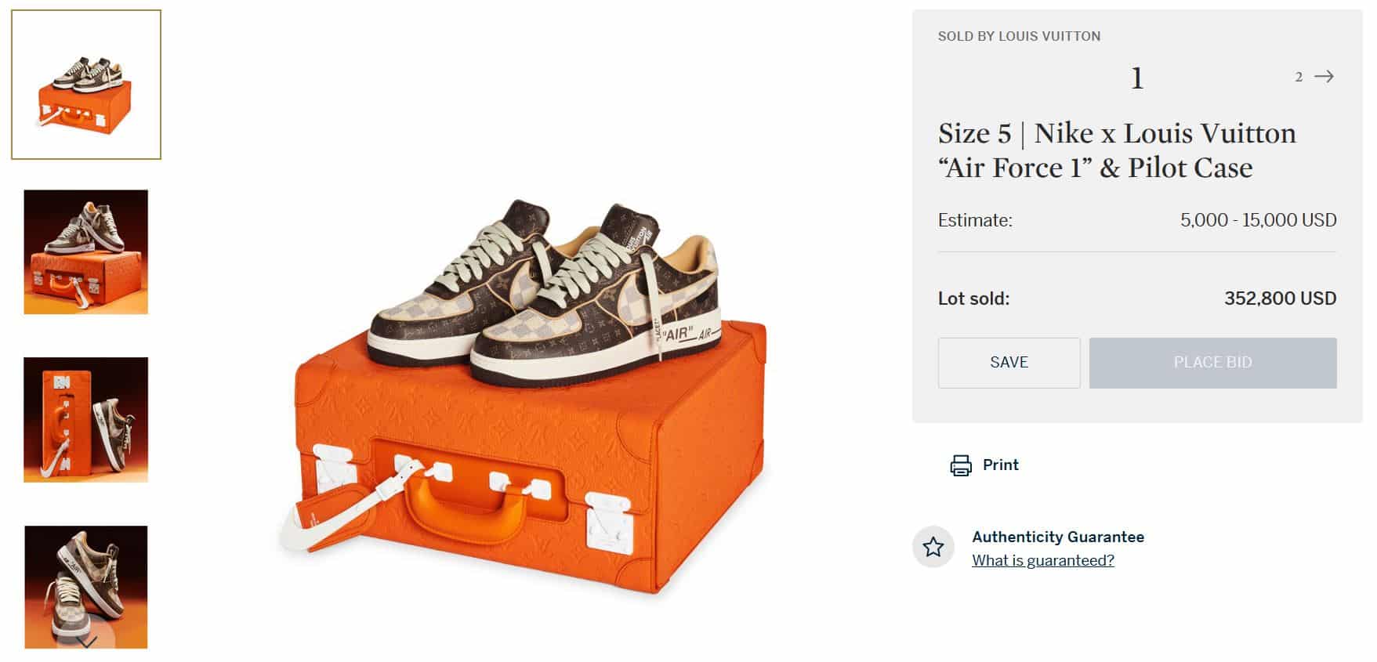This screenshot has width=1377, height=662.
Task: Go to next lot using arrow icon
Action: coord(1324,77)
